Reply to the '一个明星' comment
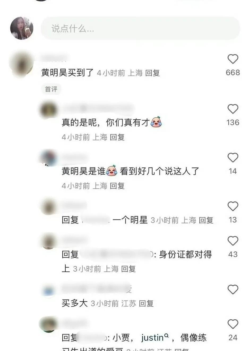This screenshot has height=351, width=248. pos(206,220)
